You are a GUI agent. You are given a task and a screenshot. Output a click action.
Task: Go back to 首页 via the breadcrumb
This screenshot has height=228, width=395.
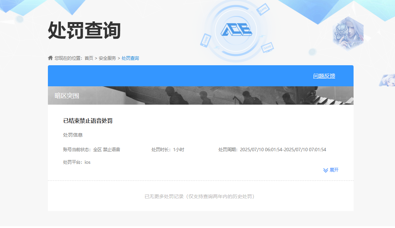[89, 58]
